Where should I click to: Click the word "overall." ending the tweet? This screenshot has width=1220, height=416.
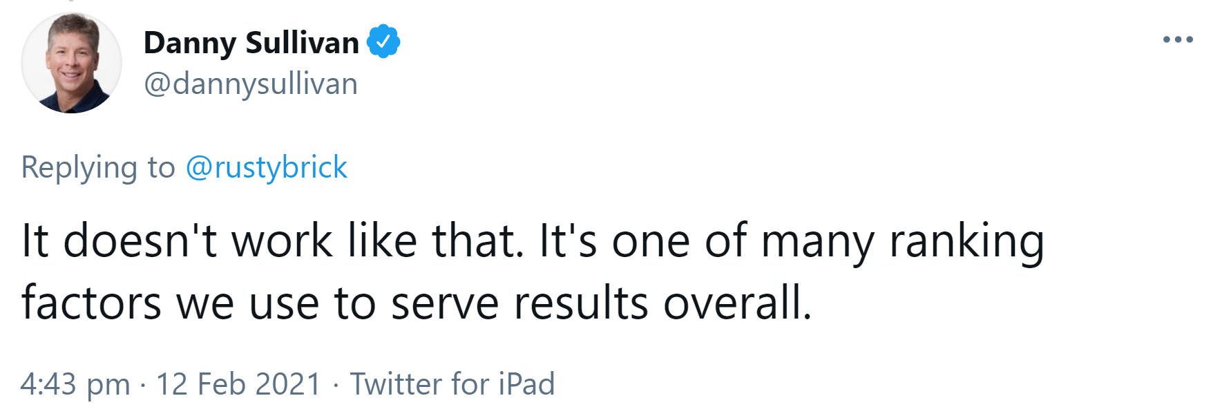737,303
